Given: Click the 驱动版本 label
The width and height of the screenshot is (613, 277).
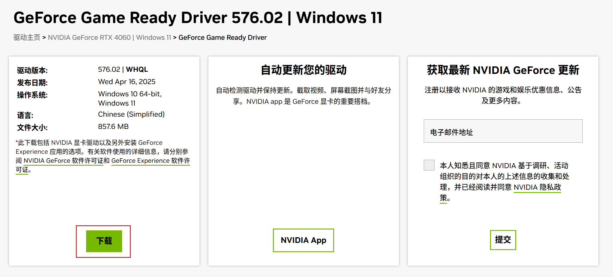Looking at the screenshot, I should pos(32,70).
